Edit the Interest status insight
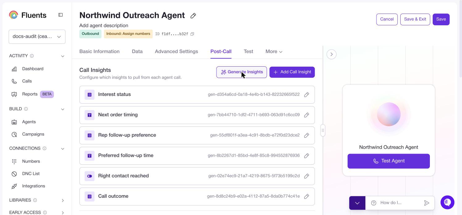 [x=307, y=95]
